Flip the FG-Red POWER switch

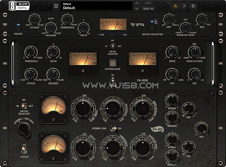[x=113, y=80]
